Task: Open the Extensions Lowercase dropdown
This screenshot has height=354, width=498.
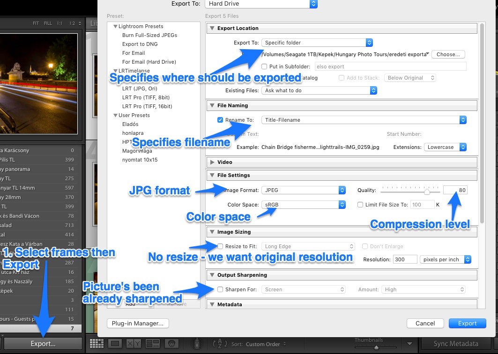Action: (x=445, y=147)
